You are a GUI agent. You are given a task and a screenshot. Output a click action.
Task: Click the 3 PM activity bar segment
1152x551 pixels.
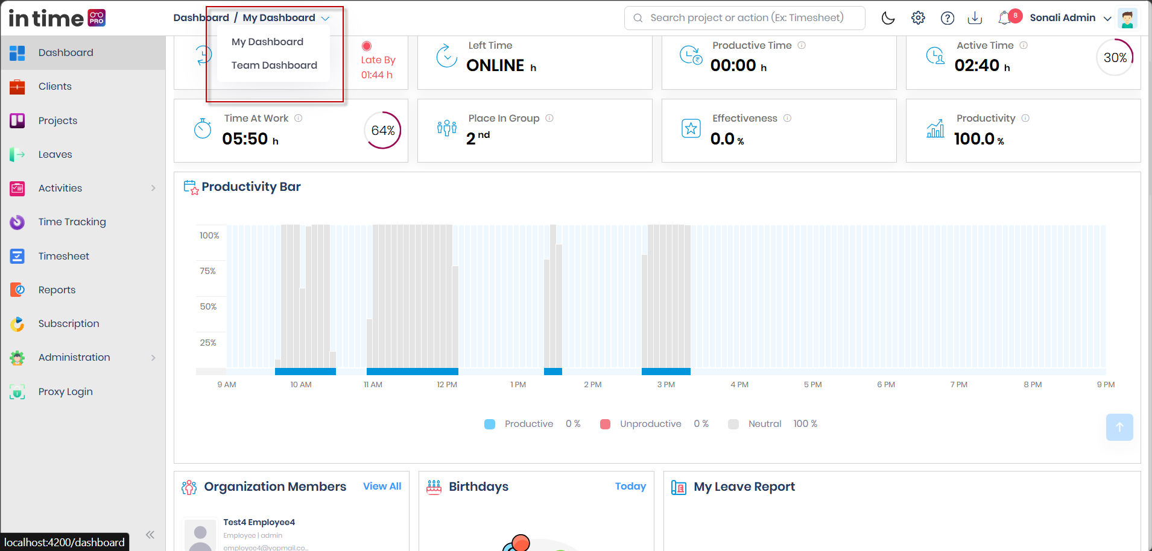pos(666,372)
